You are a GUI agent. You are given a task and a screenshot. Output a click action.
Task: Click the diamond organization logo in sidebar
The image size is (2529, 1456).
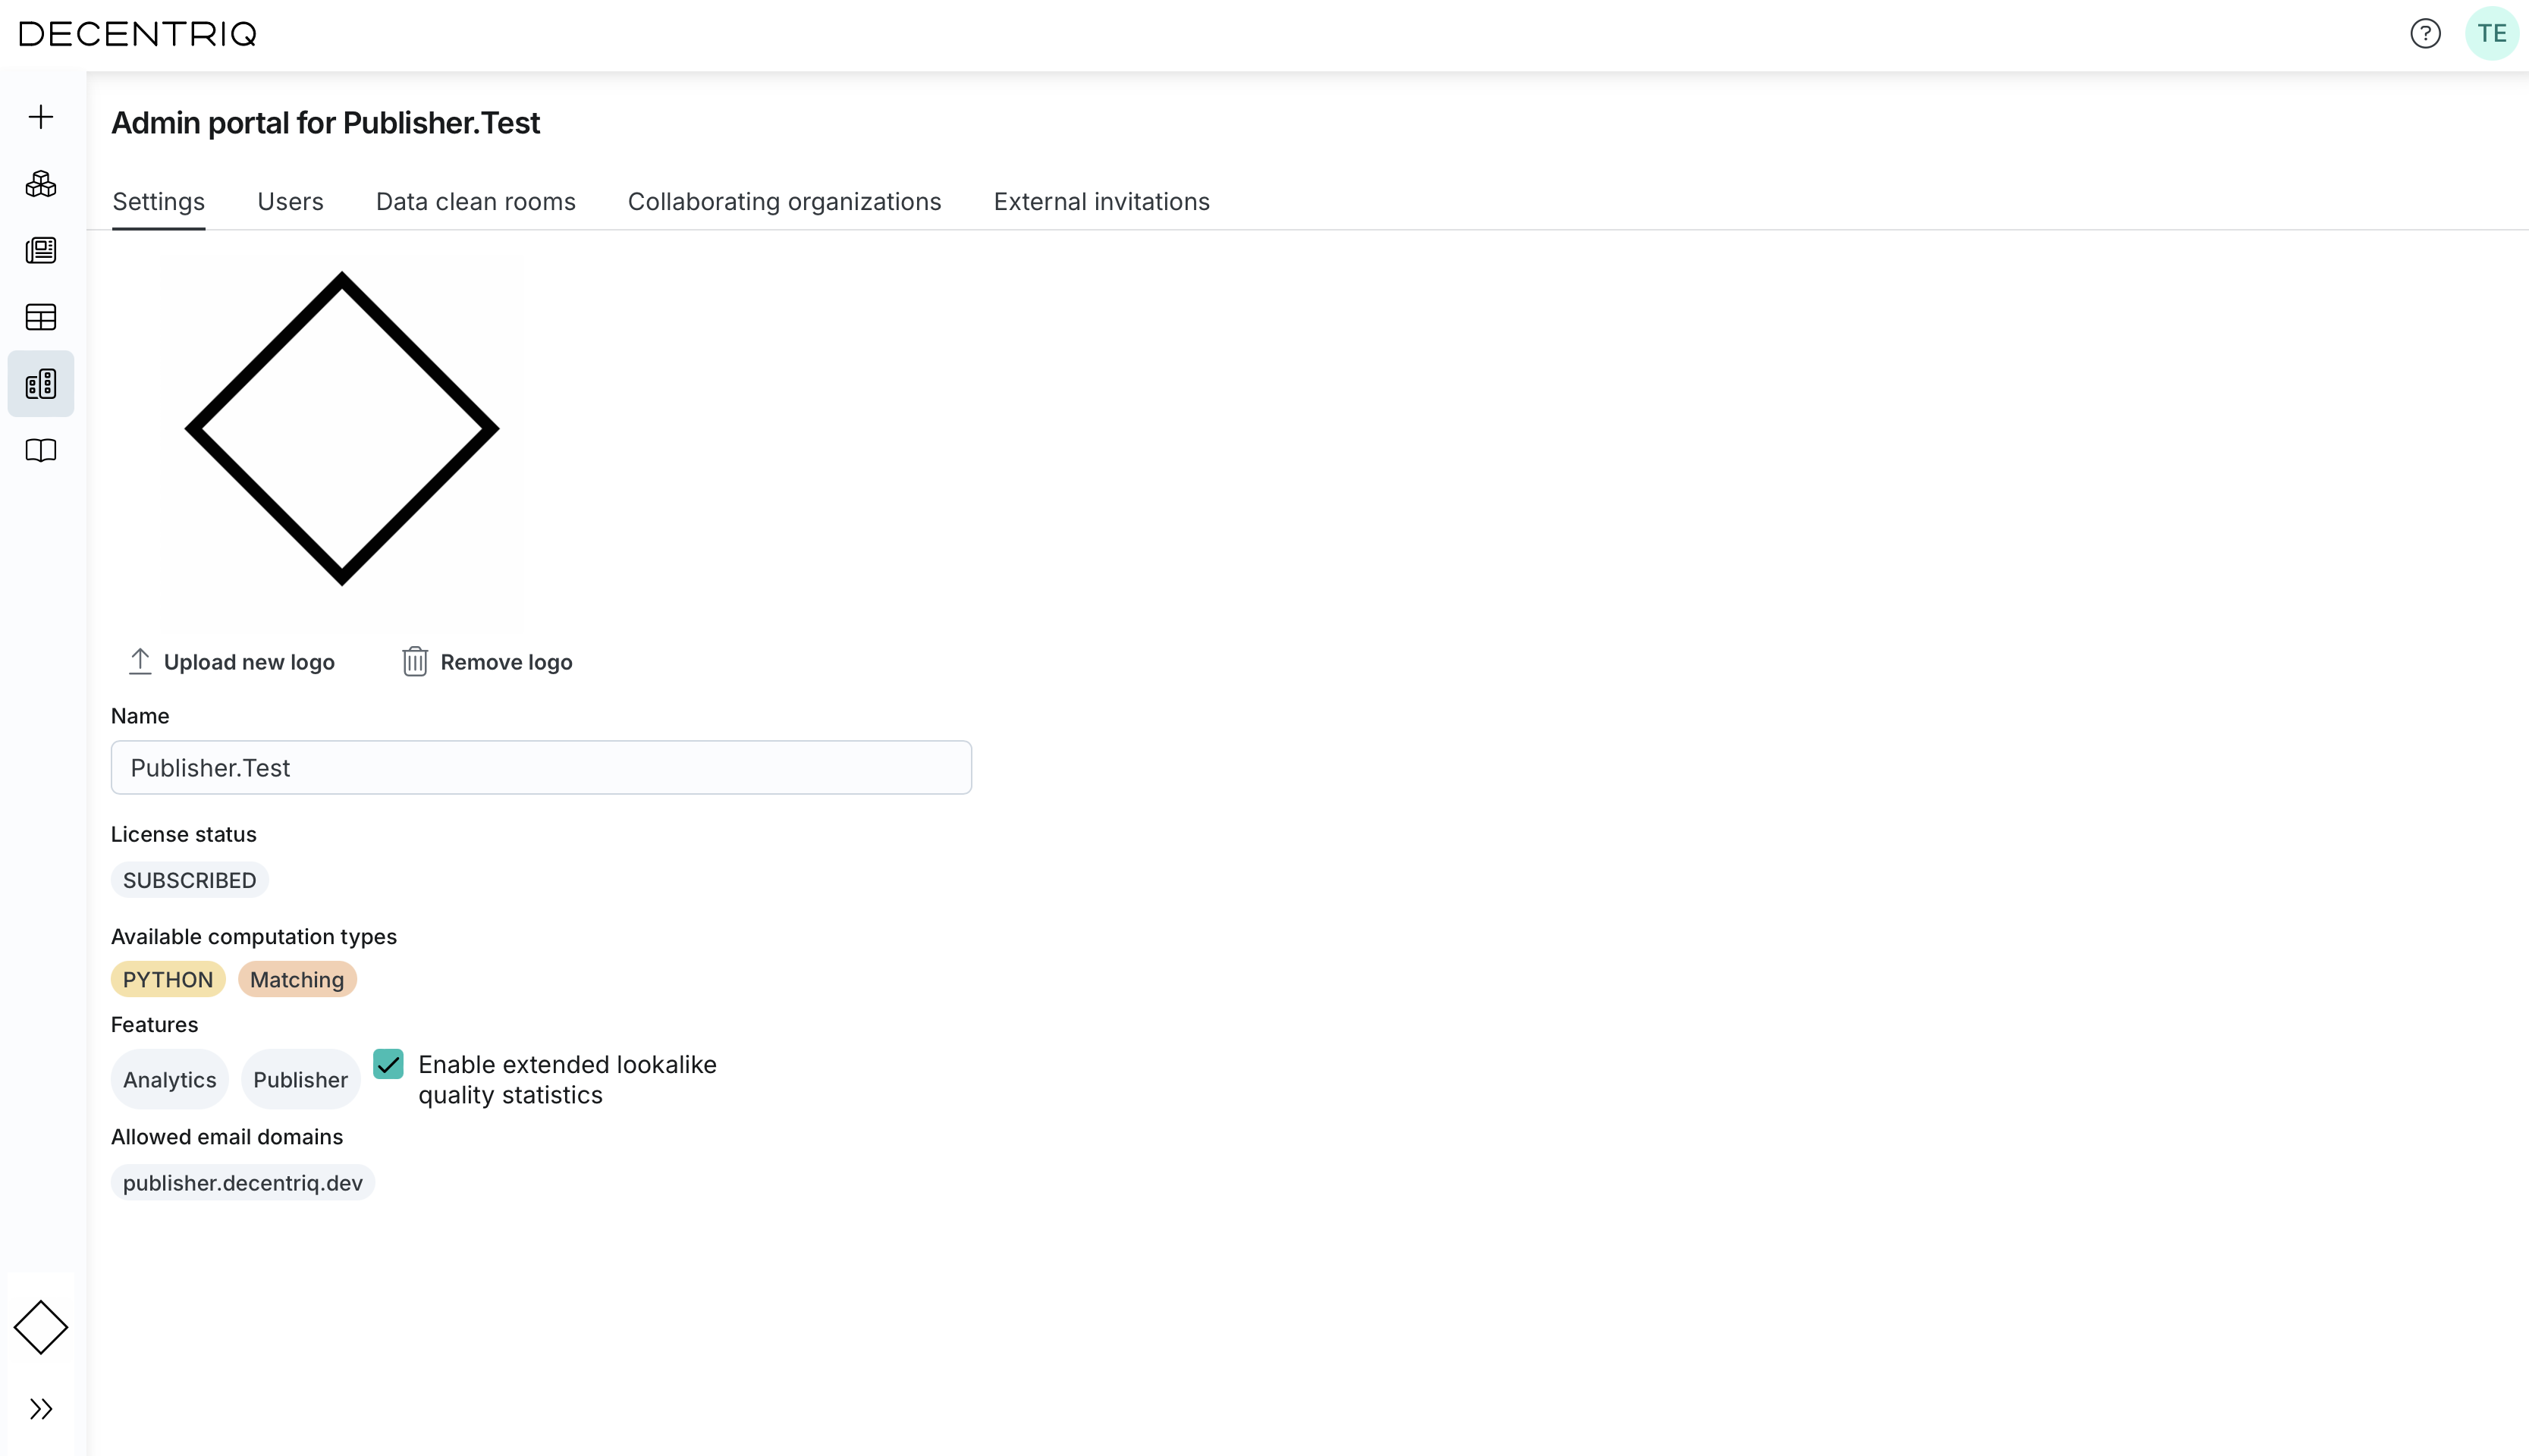tap(41, 1328)
